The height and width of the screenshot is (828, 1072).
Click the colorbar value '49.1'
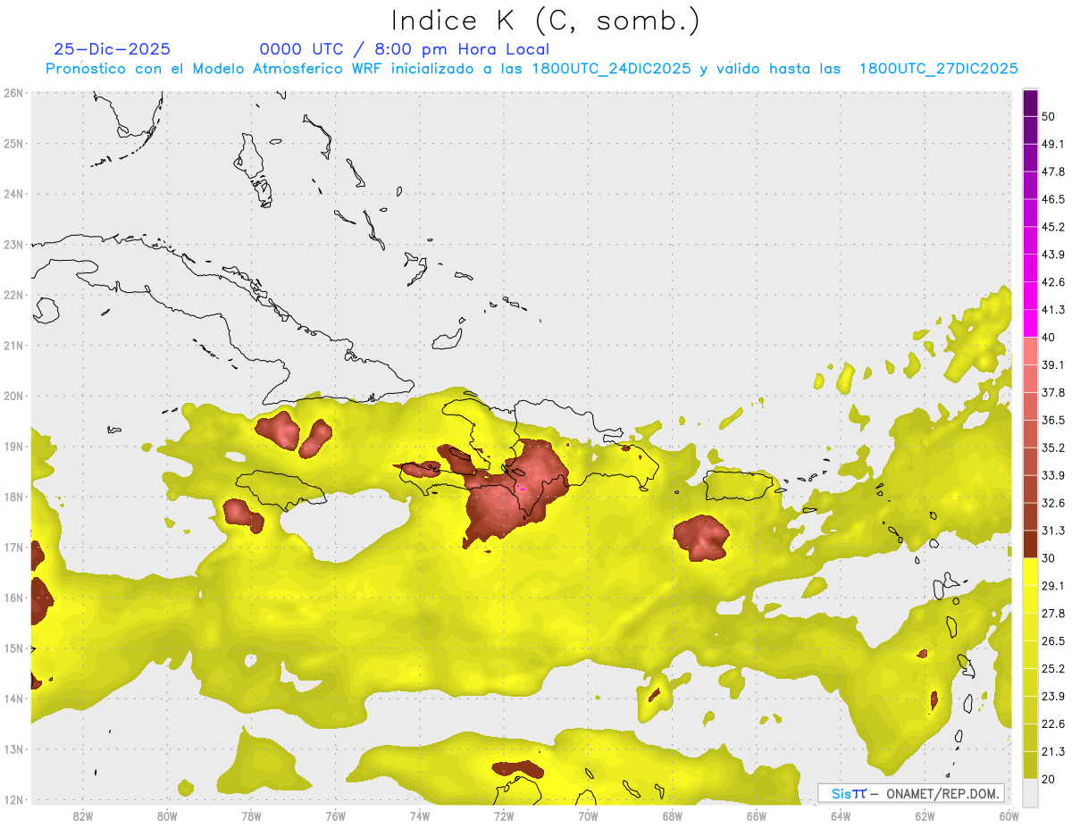(x=1053, y=144)
